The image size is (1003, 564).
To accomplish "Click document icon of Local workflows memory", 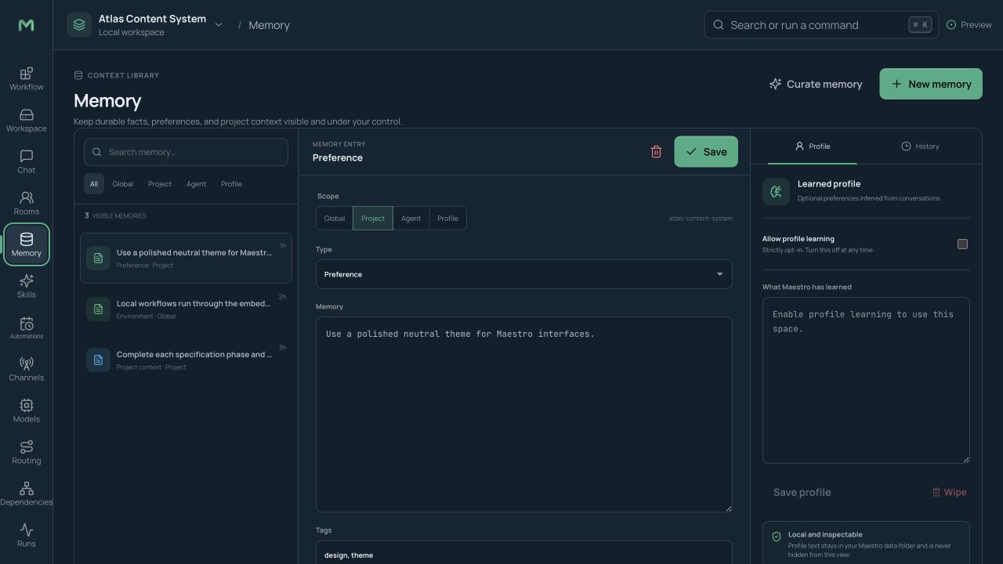I will click(x=98, y=309).
